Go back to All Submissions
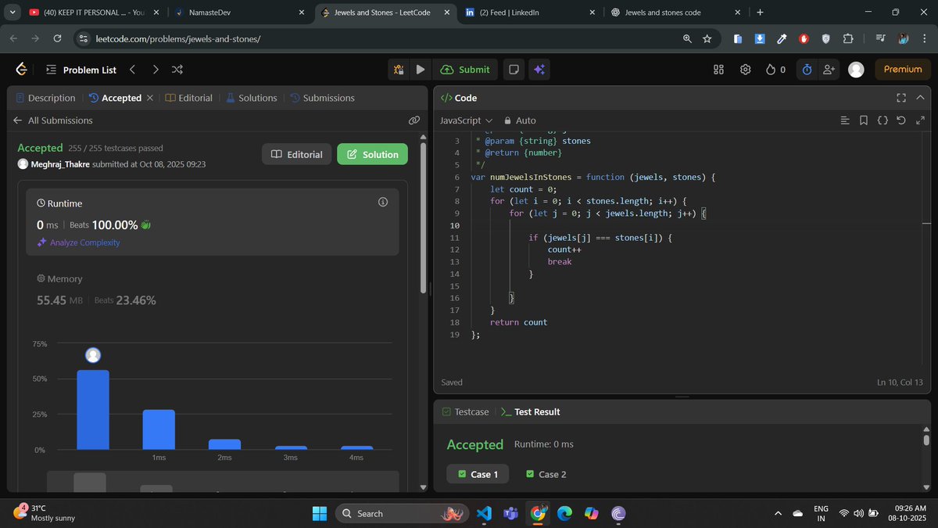The image size is (938, 528). [x=52, y=120]
